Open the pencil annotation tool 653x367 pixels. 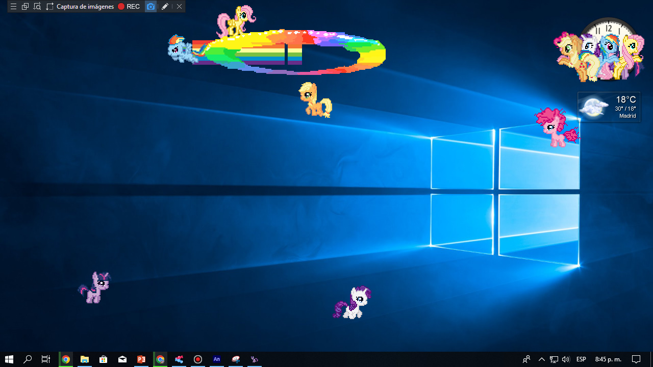(165, 7)
